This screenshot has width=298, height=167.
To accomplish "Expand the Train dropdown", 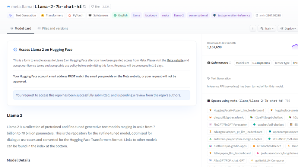I will click(x=267, y=29).
